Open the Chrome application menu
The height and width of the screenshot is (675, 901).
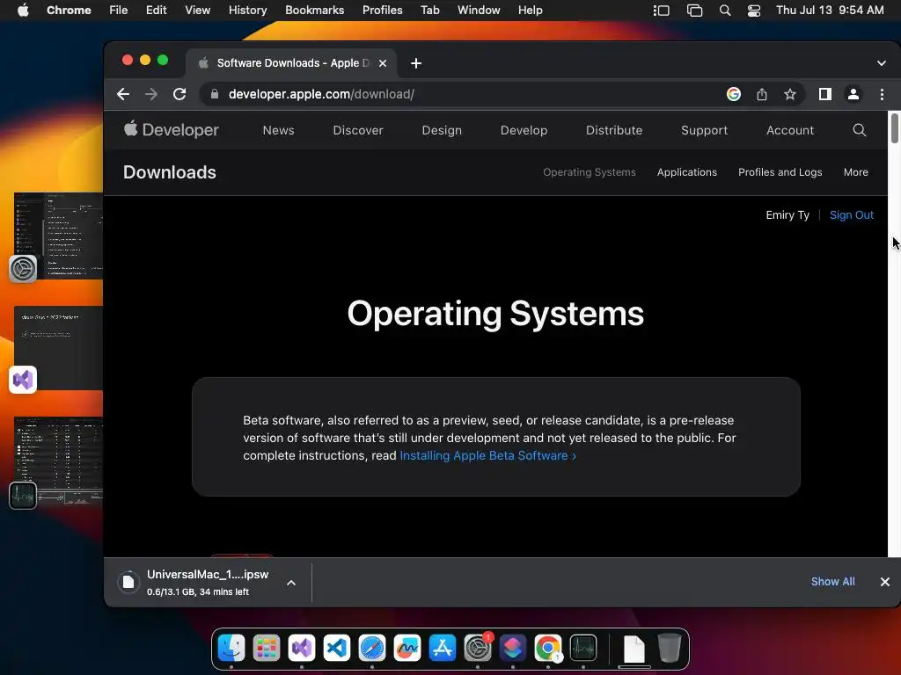click(x=69, y=11)
